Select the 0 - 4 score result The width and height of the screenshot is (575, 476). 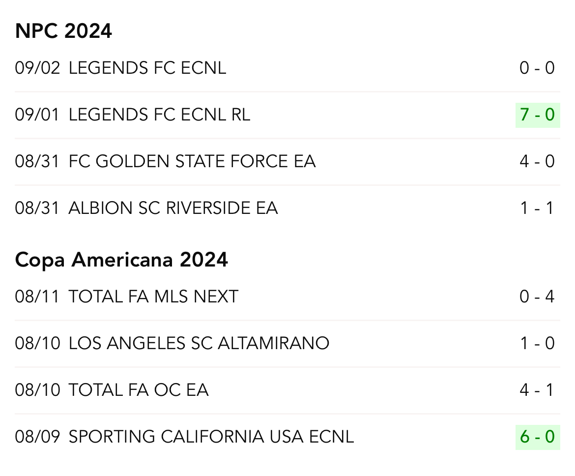pos(537,297)
